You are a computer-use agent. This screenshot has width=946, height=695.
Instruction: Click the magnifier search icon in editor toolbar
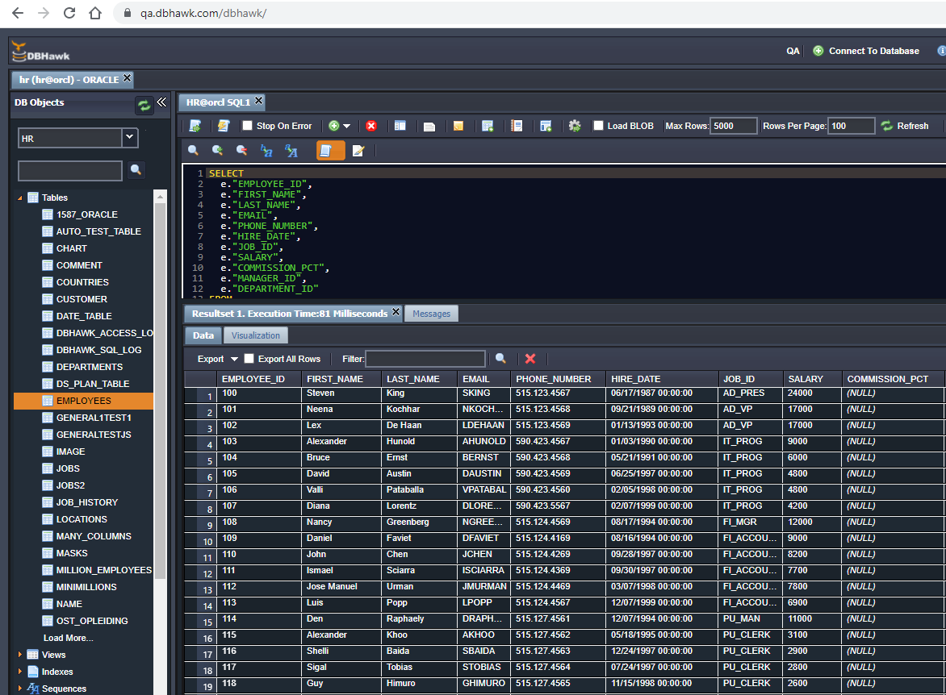click(193, 150)
